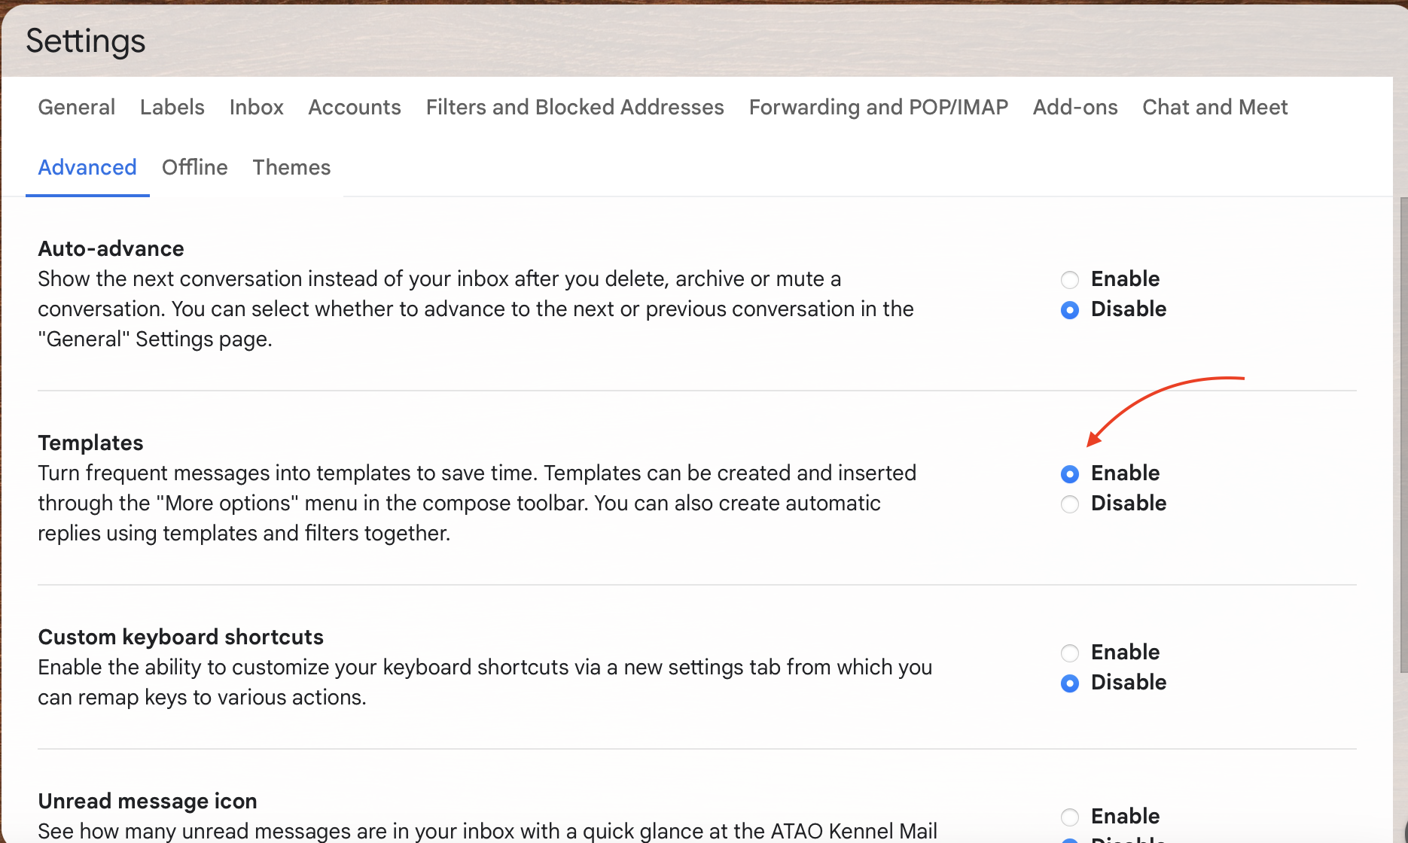Enable the Templates feature
The width and height of the screenshot is (1408, 843).
tap(1070, 474)
